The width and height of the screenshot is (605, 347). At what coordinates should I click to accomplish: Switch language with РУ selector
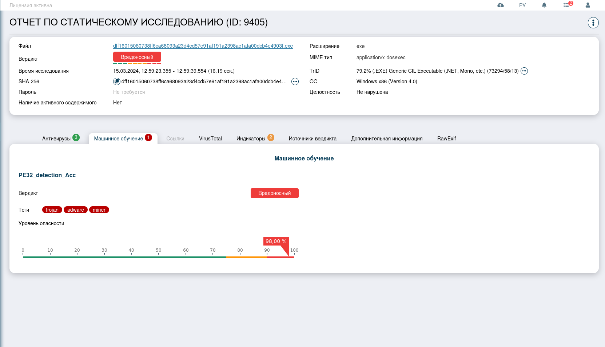[x=522, y=5]
